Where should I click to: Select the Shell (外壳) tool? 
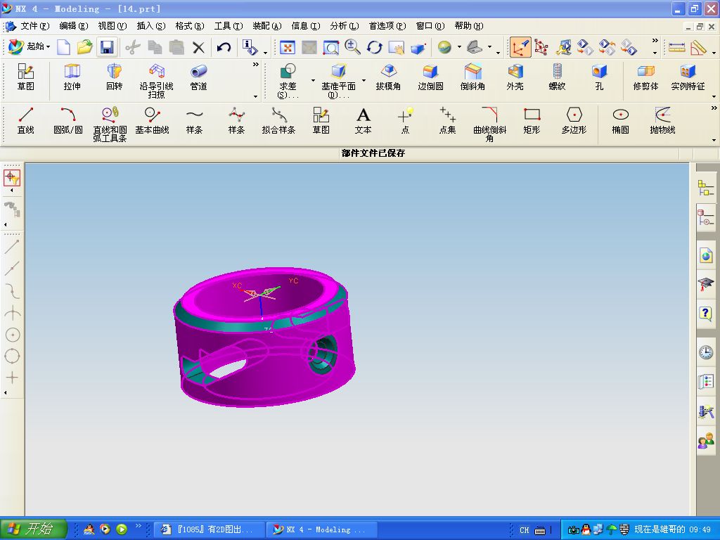[515, 77]
